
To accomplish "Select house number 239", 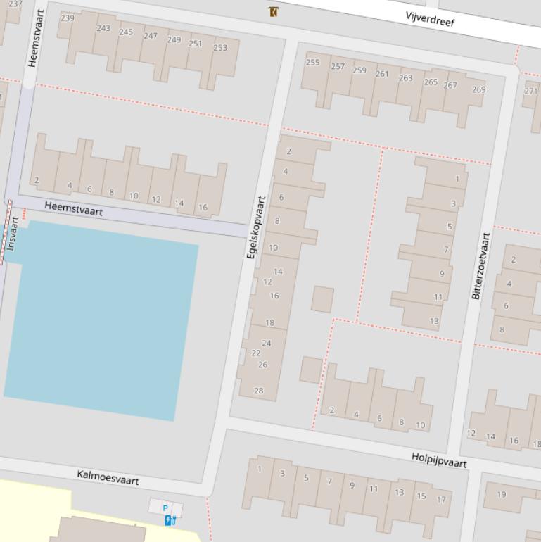I will pos(67,18).
